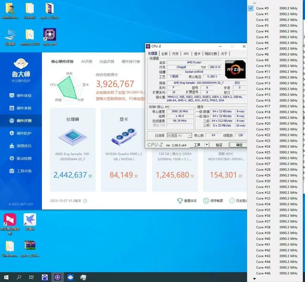
Task: Open the cpu-z_2.06 RAR archive icon
Action: click(30, 249)
